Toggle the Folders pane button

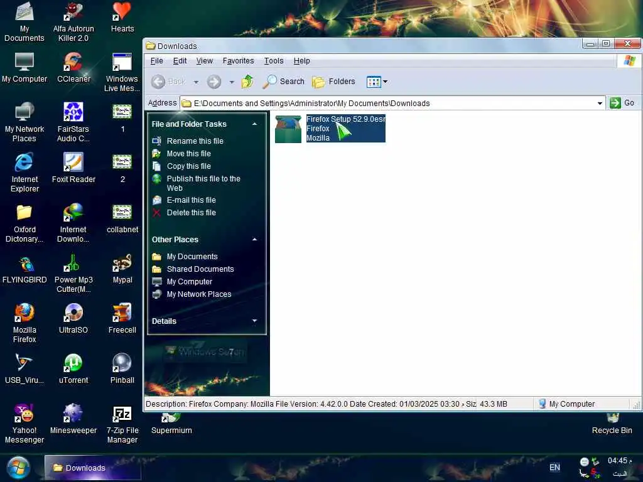pyautogui.click(x=334, y=82)
